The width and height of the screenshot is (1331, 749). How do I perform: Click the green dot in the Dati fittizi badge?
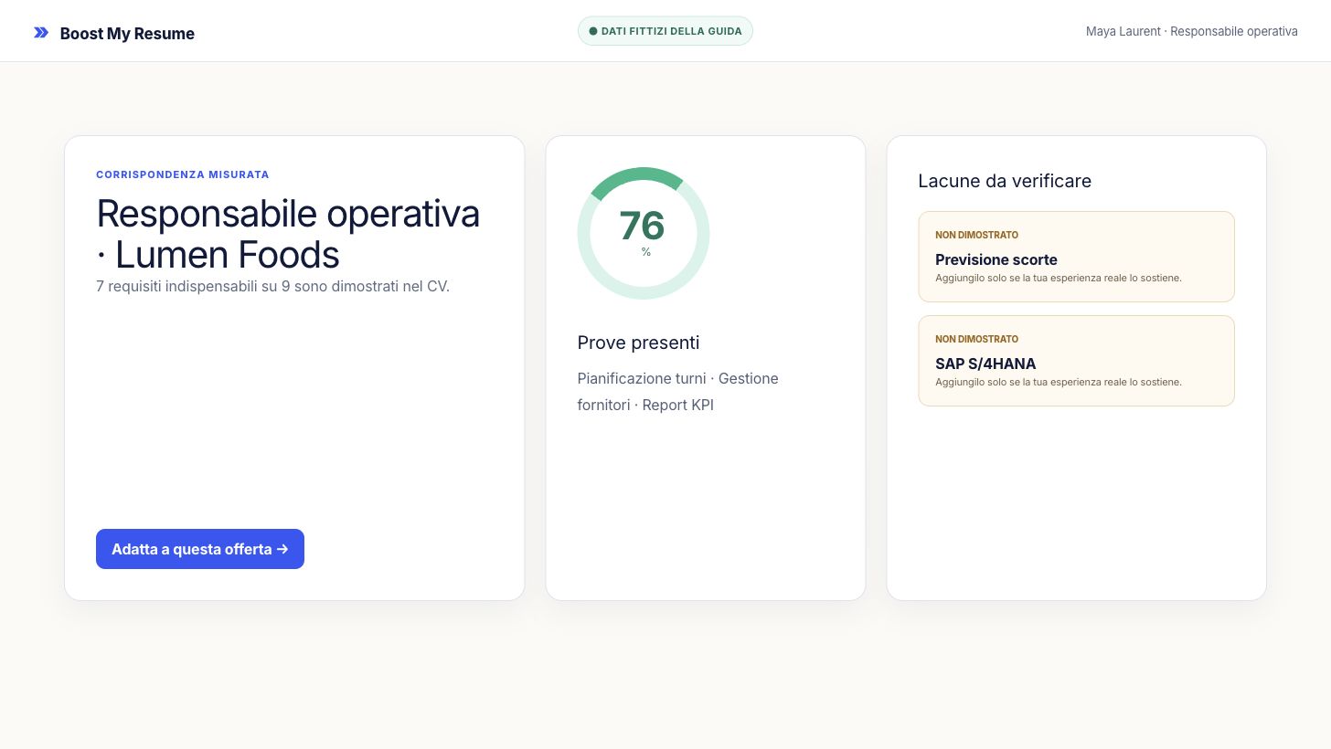point(593,31)
